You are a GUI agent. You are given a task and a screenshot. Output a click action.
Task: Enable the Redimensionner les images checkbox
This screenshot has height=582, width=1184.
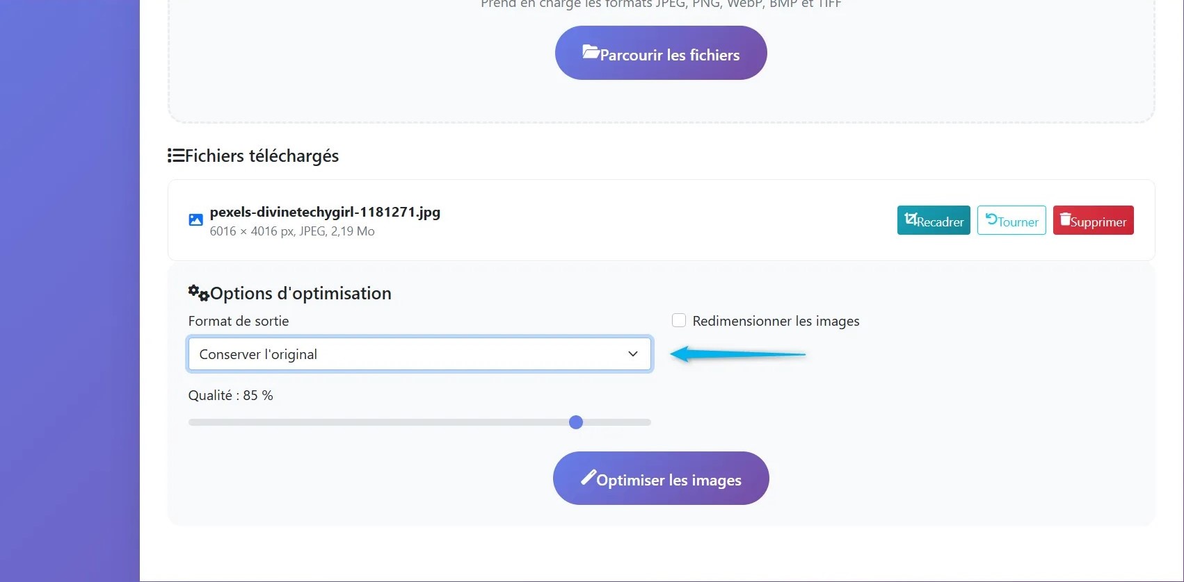[x=678, y=320]
